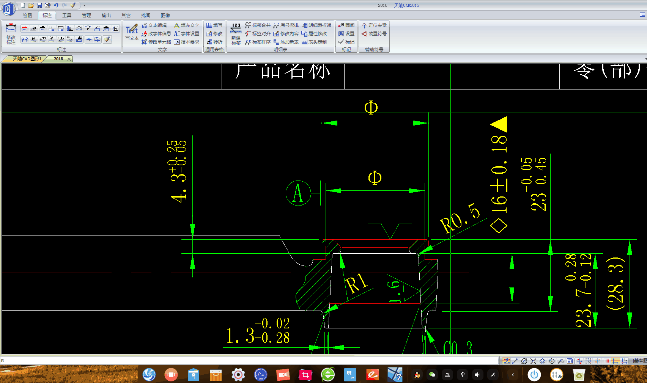Screen dimensions: 647x383
Task: Click 序号紧排 command
Action: tap(286, 25)
